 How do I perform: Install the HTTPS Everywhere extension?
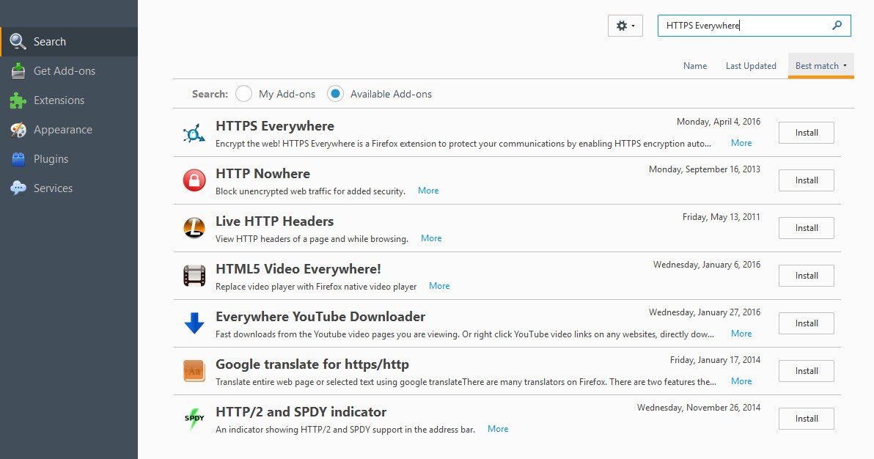click(x=807, y=133)
